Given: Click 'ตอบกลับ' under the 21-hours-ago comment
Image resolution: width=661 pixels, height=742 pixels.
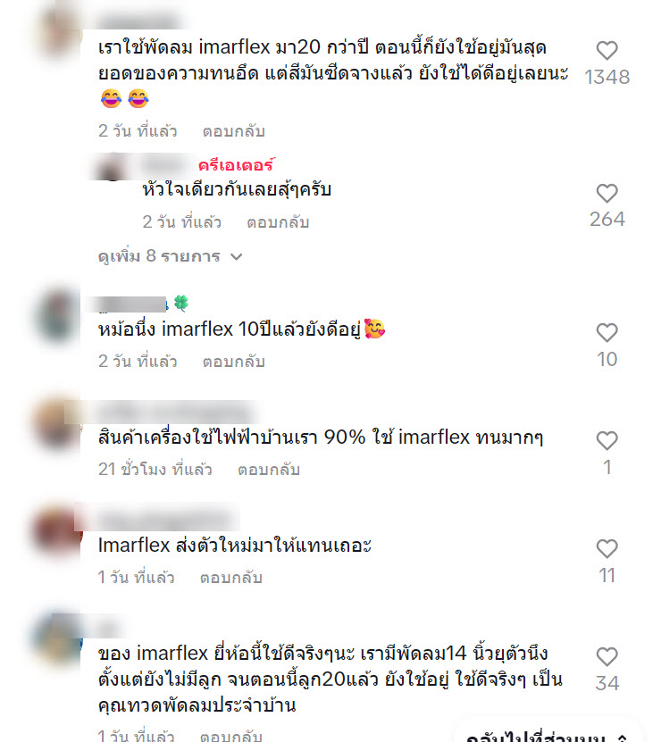Looking at the screenshot, I should tap(269, 470).
